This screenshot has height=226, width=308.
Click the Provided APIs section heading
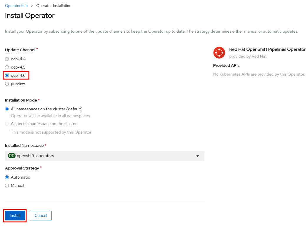click(x=226, y=65)
